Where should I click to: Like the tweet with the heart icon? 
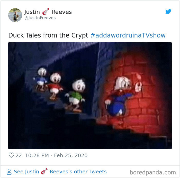(11, 155)
